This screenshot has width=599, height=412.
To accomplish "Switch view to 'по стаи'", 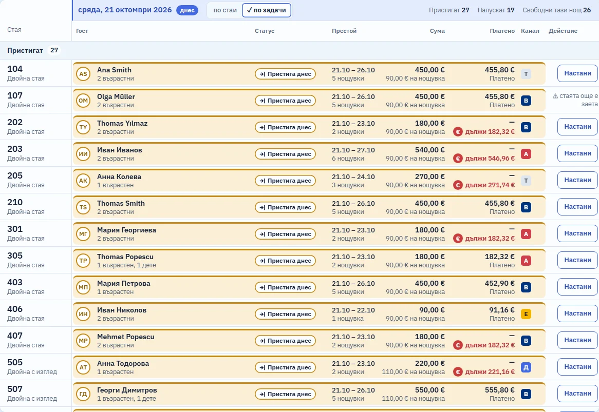I will click(225, 10).
